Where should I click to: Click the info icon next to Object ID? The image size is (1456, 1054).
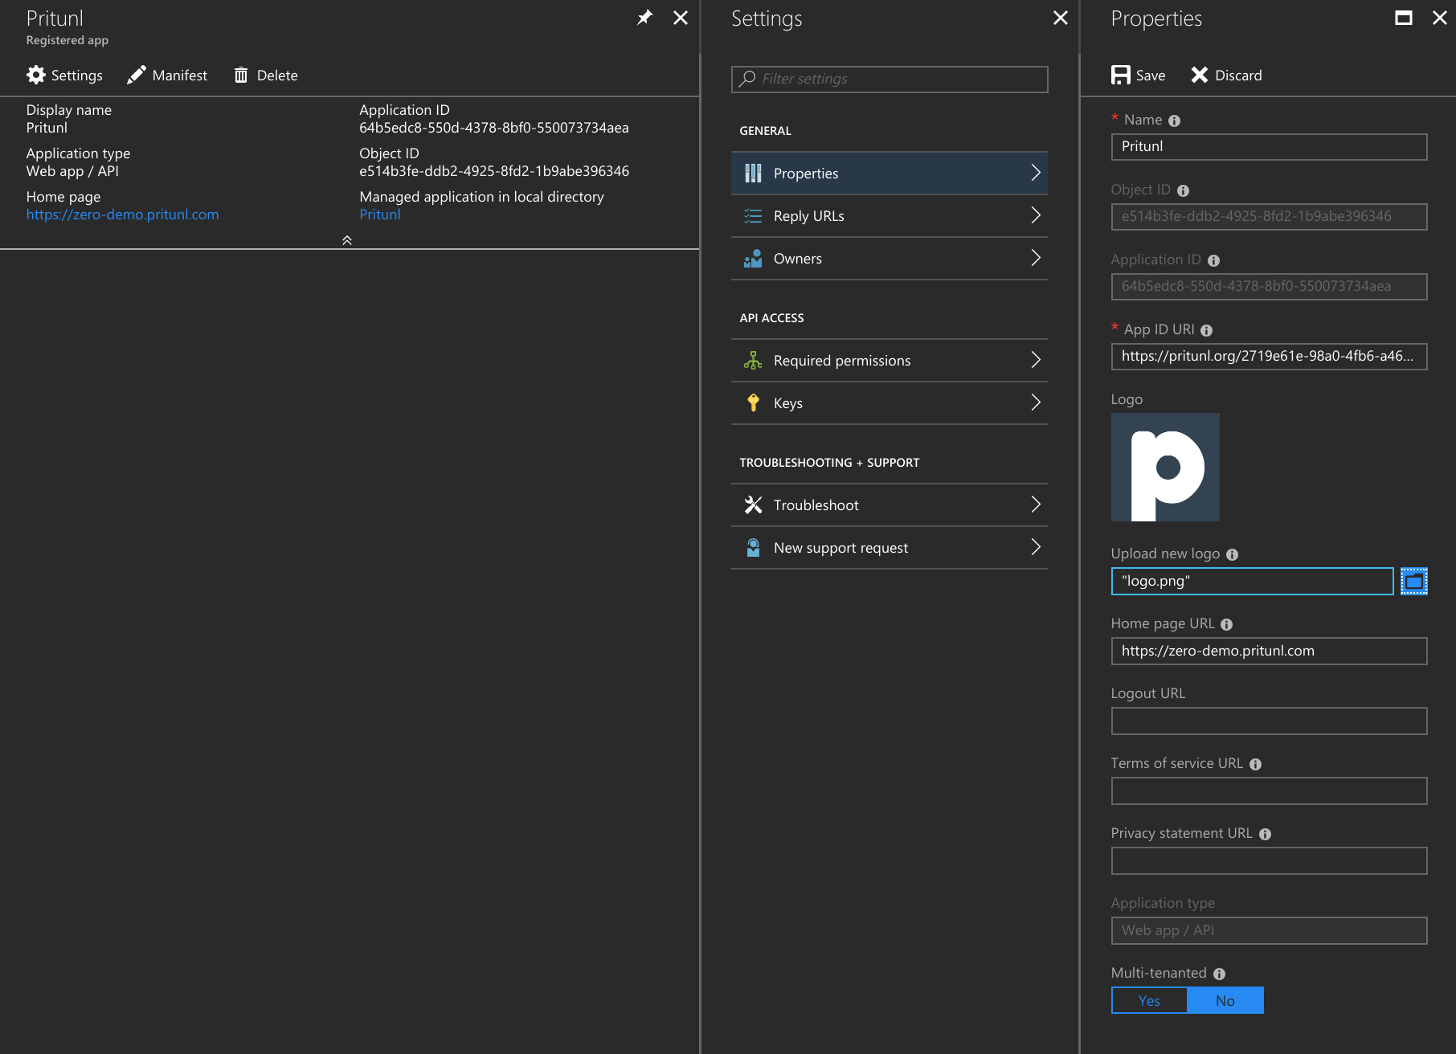click(1183, 190)
